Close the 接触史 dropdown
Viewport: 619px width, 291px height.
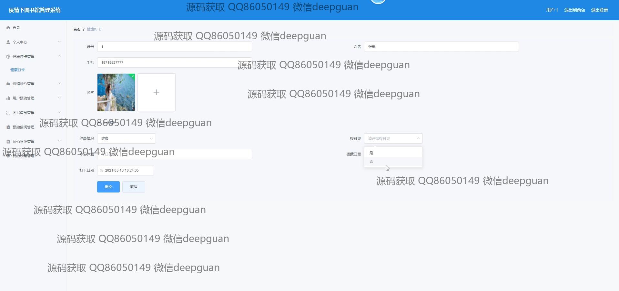[393, 138]
